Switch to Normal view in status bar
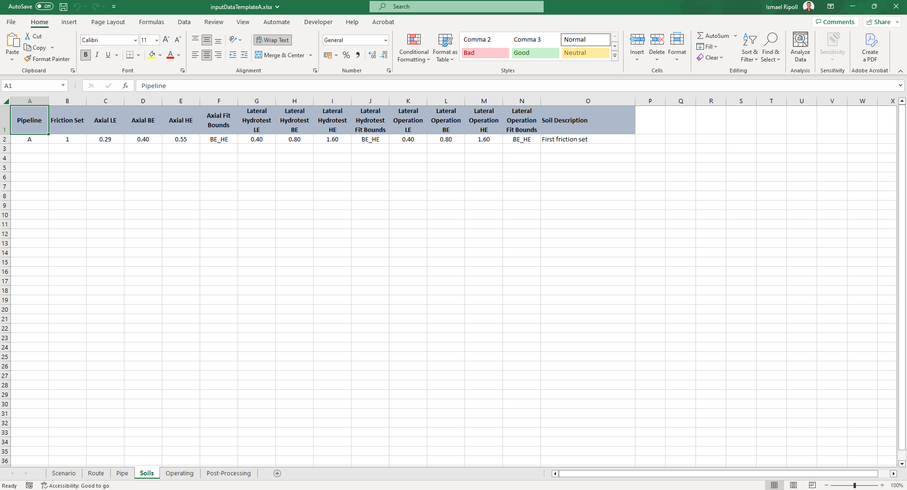 (x=774, y=485)
